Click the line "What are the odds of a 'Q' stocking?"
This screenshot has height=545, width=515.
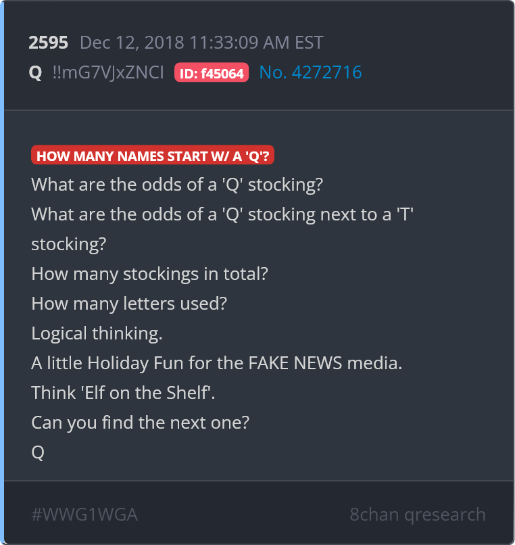tap(177, 185)
